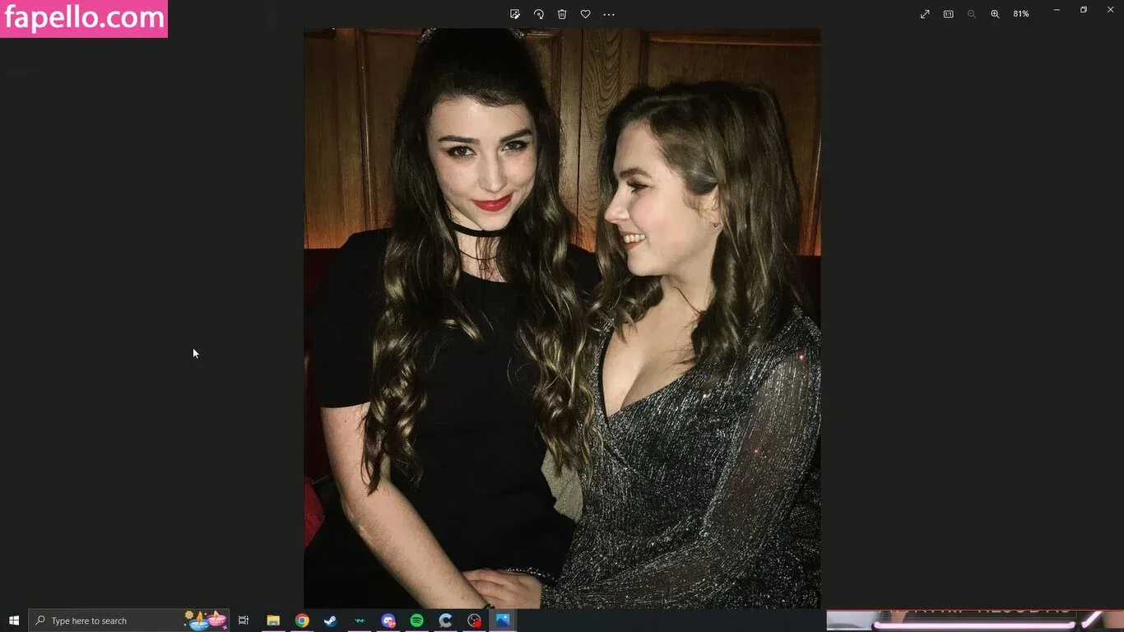The width and height of the screenshot is (1124, 632).
Task: Launch Google Chrome from the taskbar
Action: coord(302,620)
